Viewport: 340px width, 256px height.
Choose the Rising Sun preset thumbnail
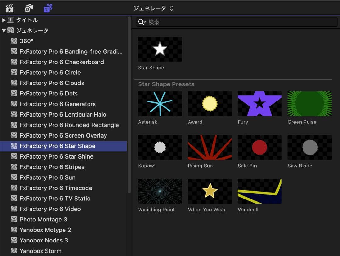click(210, 148)
